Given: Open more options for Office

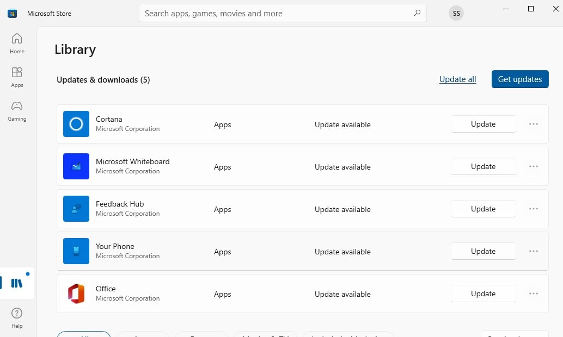Looking at the screenshot, I should pyautogui.click(x=534, y=294).
